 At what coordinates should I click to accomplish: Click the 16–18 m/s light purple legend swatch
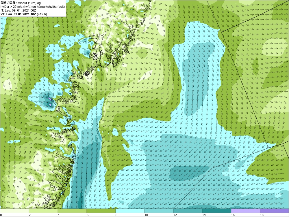(x=245, y=211)
